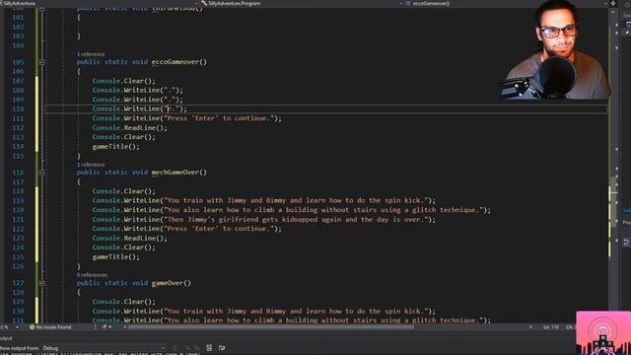Image resolution: width=631 pixels, height=355 pixels.
Task: Click the '0 references' link above gameOver
Action: coord(92,275)
